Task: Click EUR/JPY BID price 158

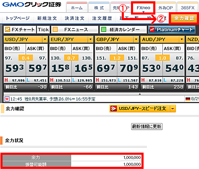Action: pyautogui.click(x=60, y=68)
